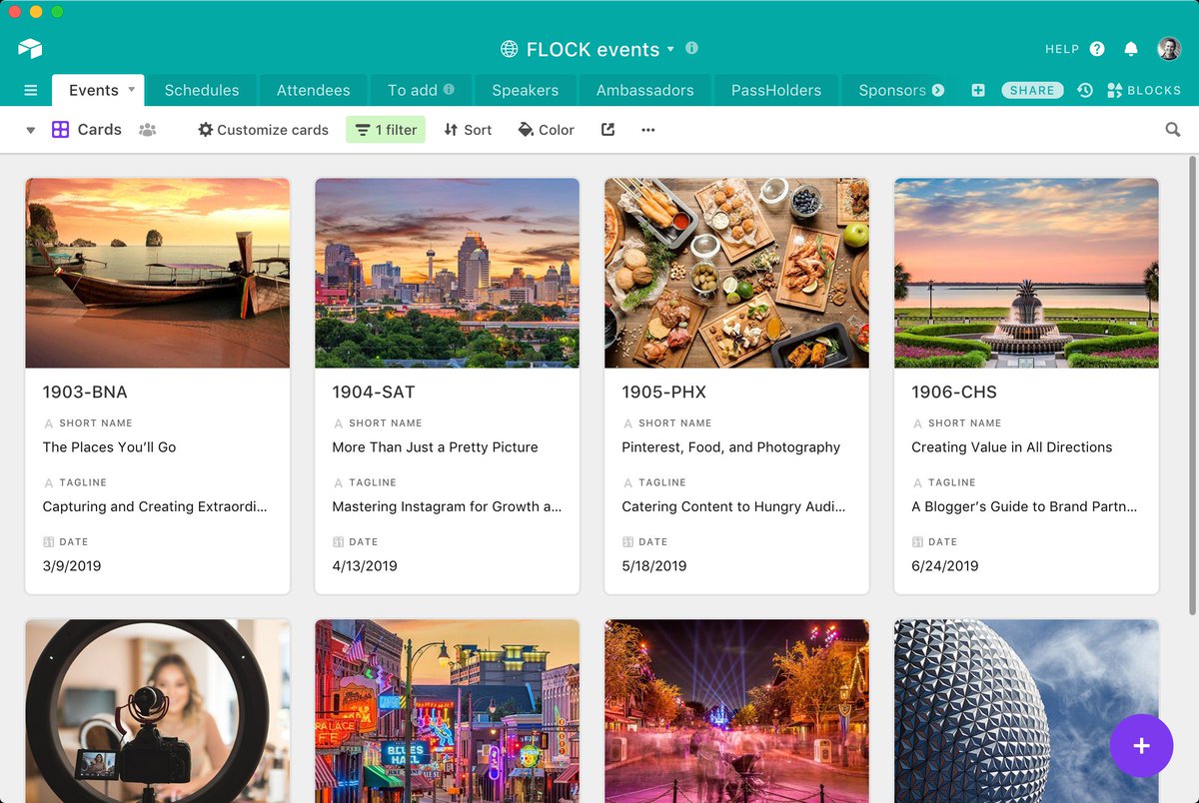Switch to the Speakers tab

pos(526,90)
